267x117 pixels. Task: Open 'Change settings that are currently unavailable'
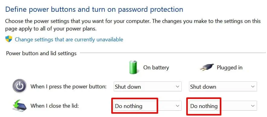pyautogui.click(x=69, y=40)
